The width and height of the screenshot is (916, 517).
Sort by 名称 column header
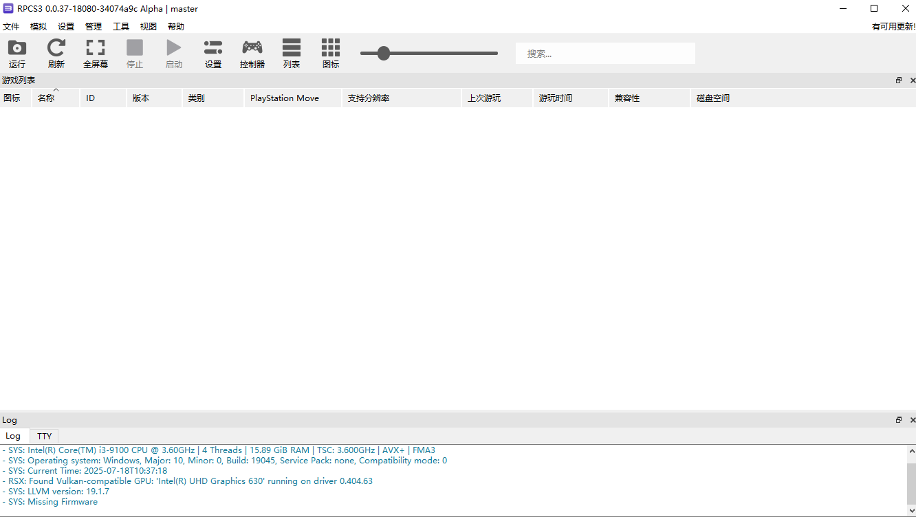(56, 98)
